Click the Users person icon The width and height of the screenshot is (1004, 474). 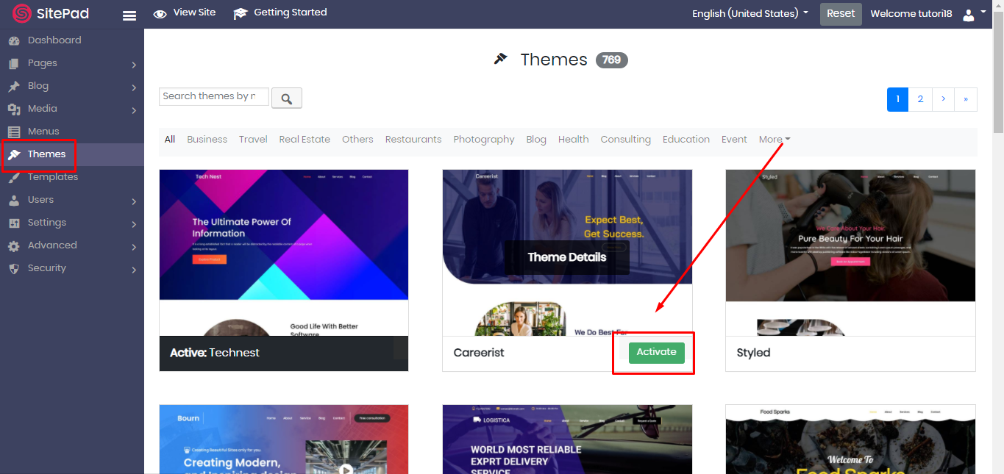(x=14, y=201)
